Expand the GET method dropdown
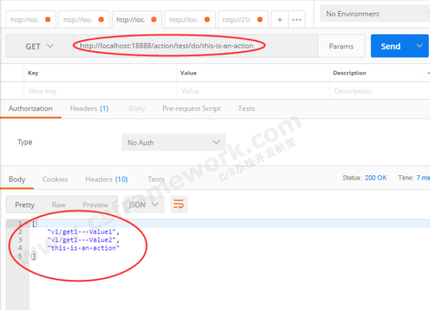Image resolution: width=430 pixels, height=310 pixels. pyautogui.click(x=39, y=46)
